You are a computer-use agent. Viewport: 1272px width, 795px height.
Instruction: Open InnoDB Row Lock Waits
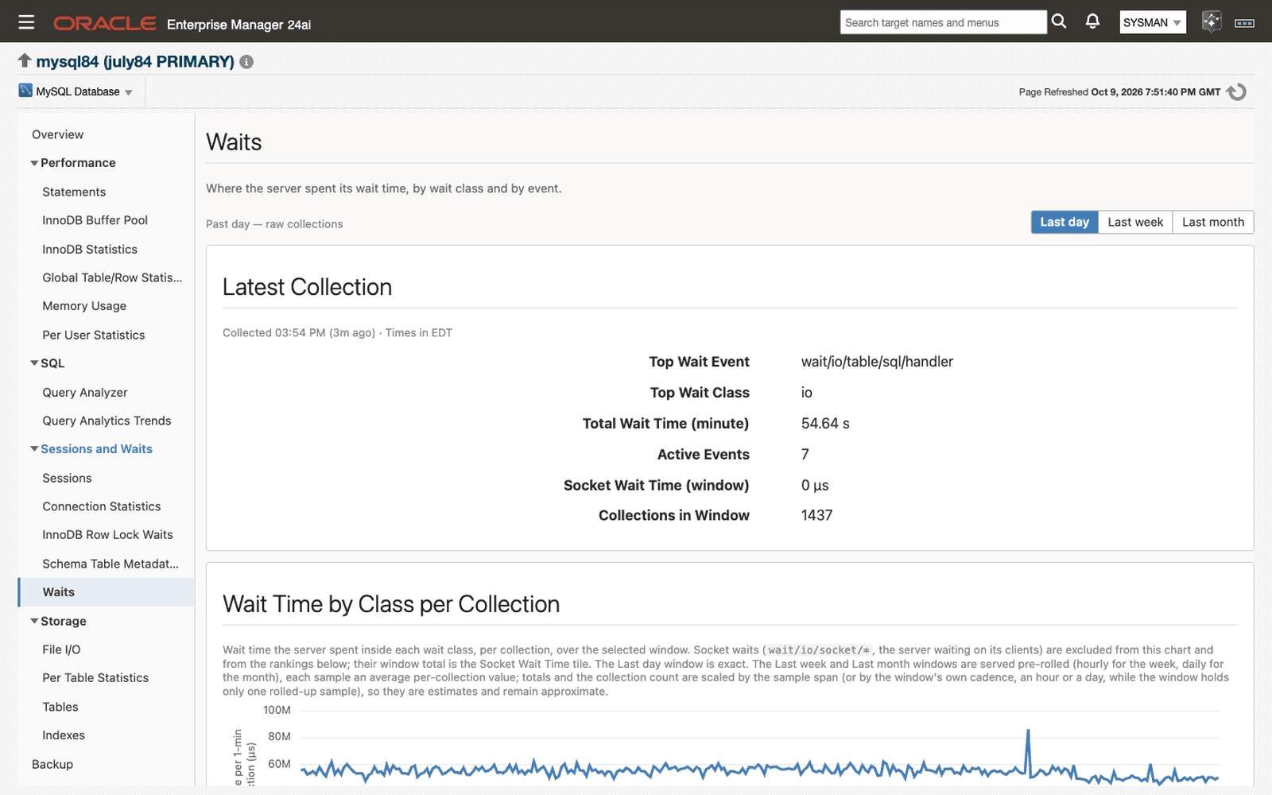[x=107, y=535]
